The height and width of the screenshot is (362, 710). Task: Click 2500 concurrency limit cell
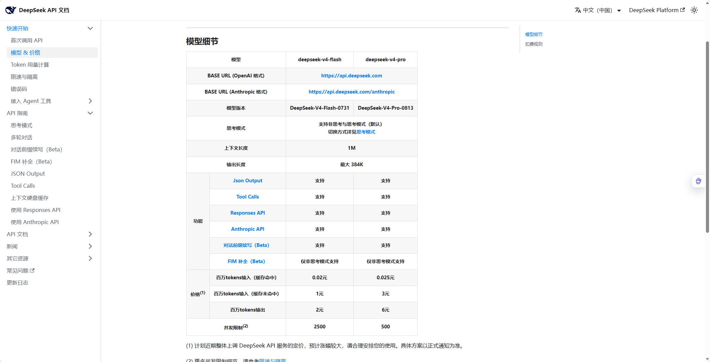click(x=320, y=327)
